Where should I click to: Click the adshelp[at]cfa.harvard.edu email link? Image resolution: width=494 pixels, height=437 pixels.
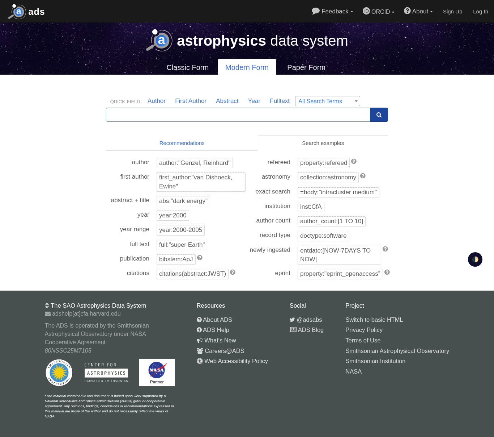[x=83, y=314]
